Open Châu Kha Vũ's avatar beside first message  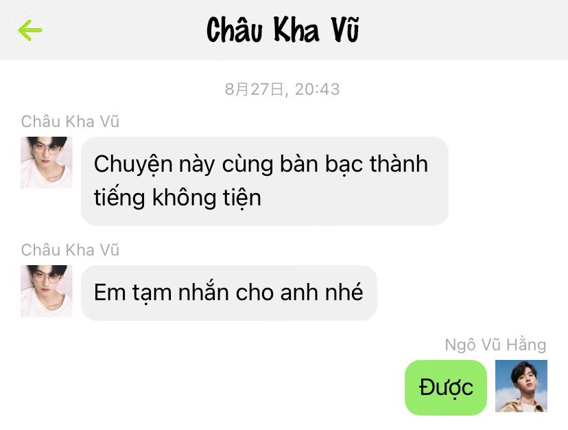[47, 163]
